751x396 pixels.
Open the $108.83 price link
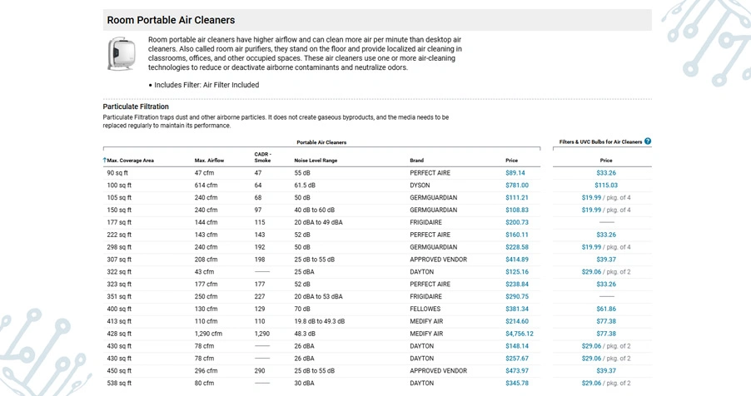coord(517,210)
